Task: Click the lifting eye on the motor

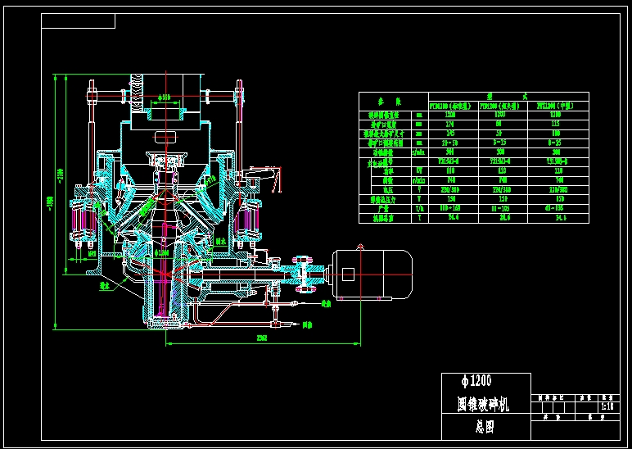Action: pos(359,247)
